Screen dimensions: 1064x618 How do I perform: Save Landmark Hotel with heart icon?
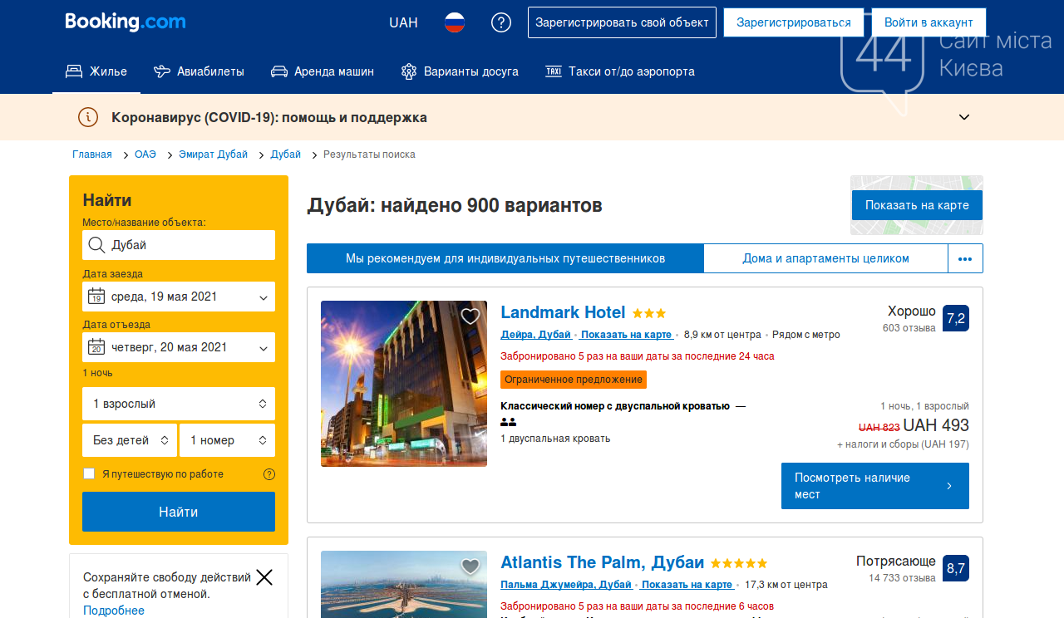(470, 316)
